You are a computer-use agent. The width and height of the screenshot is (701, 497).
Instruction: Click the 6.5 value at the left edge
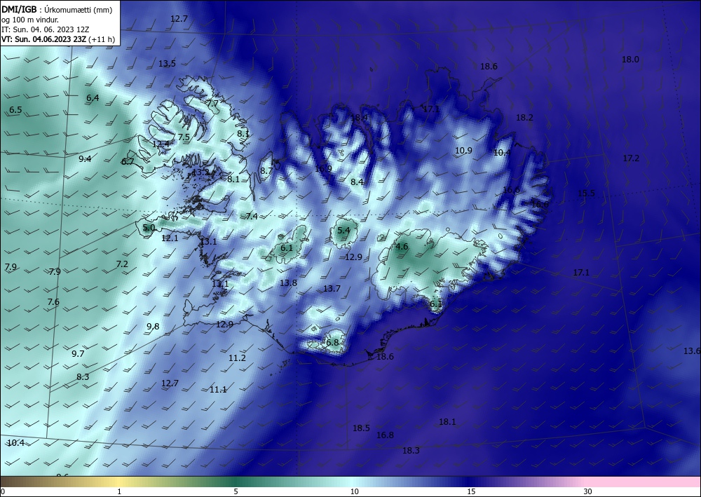[x=15, y=109]
